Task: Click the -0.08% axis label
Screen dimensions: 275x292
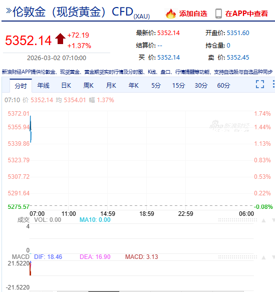Action: [263, 207]
